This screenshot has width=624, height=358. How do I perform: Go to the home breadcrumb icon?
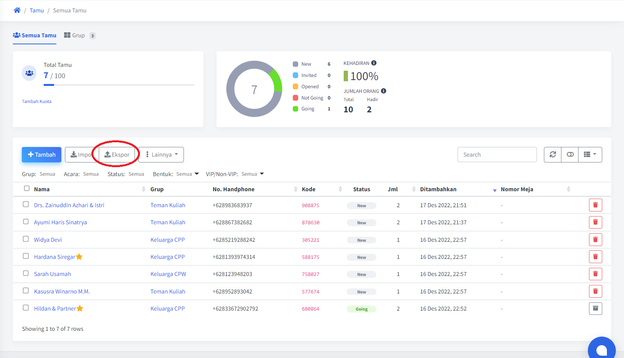click(x=17, y=10)
